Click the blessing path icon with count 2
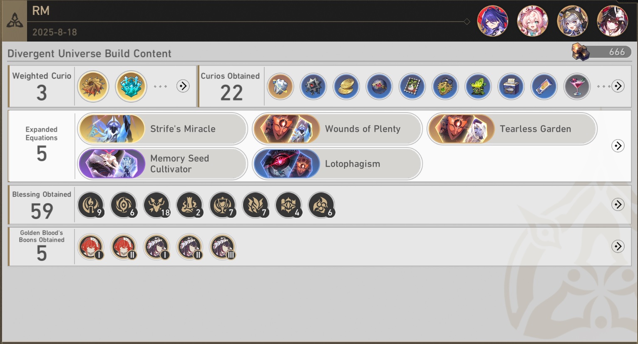This screenshot has width=638, height=344. tap(189, 205)
